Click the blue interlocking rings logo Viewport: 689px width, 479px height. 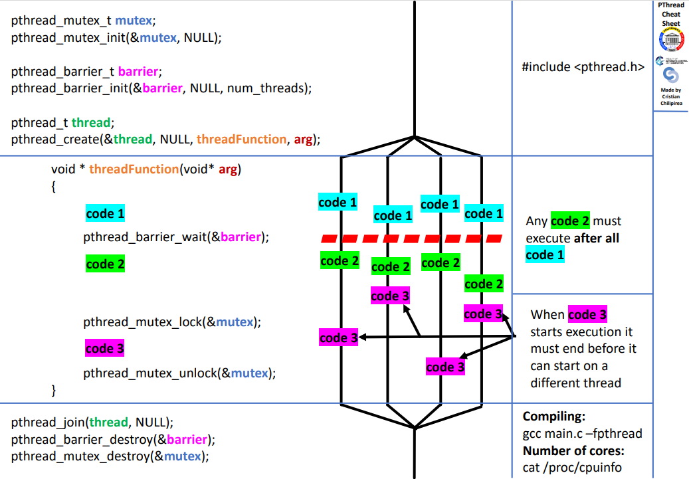tap(671, 76)
